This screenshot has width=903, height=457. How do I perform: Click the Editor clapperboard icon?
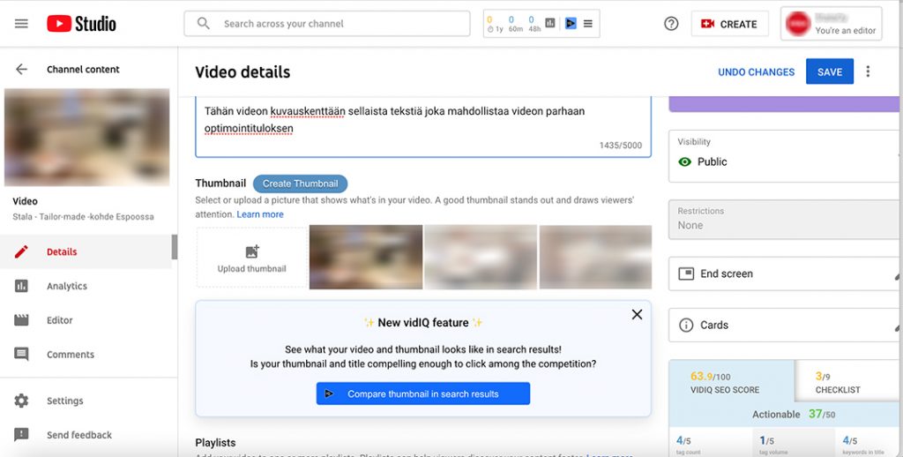coord(21,320)
